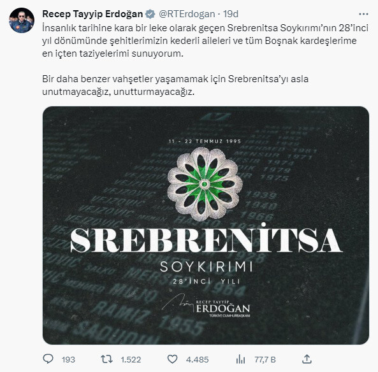The height and width of the screenshot is (372, 378).
Task: Retweet using the arrows icon
Action: click(x=106, y=359)
